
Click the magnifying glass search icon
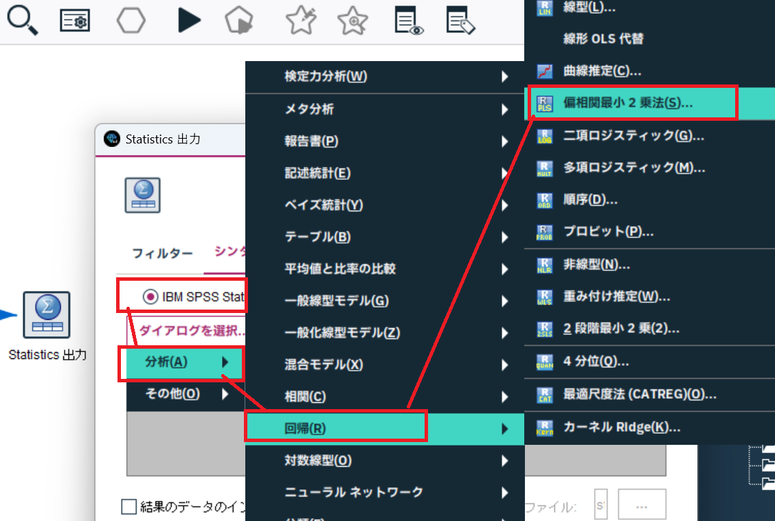(x=22, y=20)
